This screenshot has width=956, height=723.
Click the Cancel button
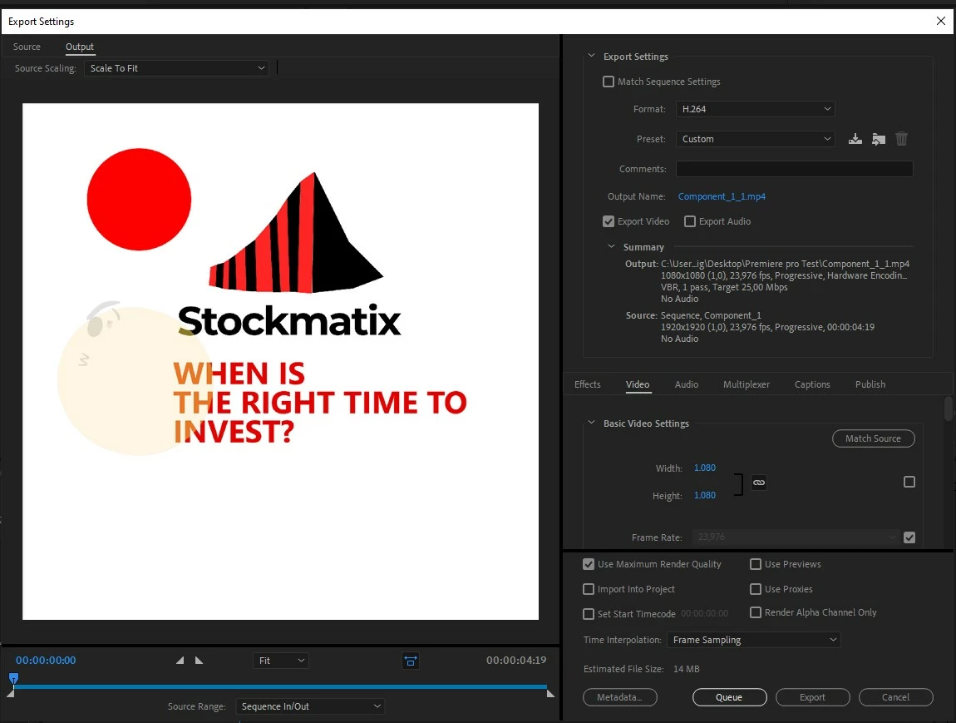(x=895, y=697)
